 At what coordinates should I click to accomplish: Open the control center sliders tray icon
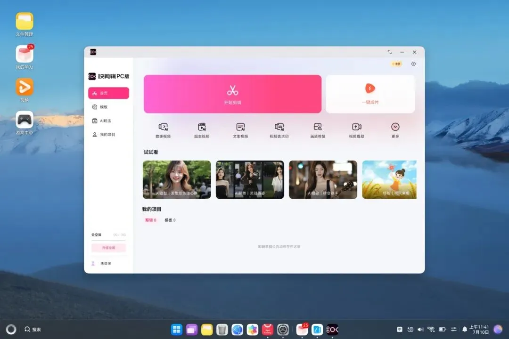click(454, 329)
